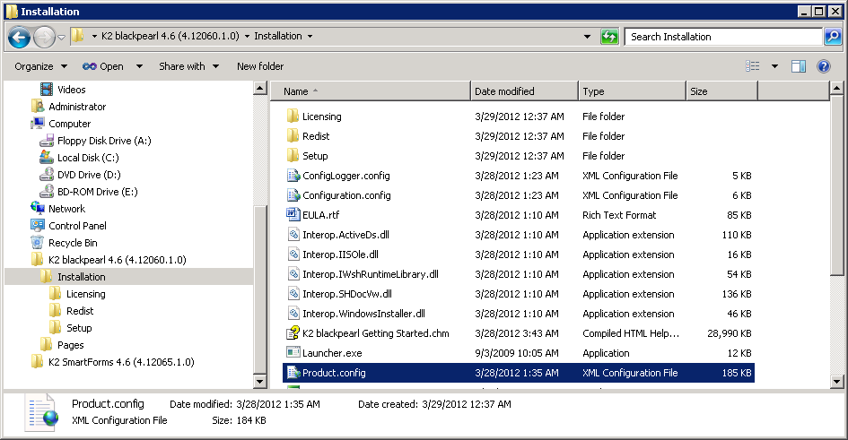Click the search magnifier icon
The width and height of the screenshot is (848, 440).
pyautogui.click(x=833, y=37)
